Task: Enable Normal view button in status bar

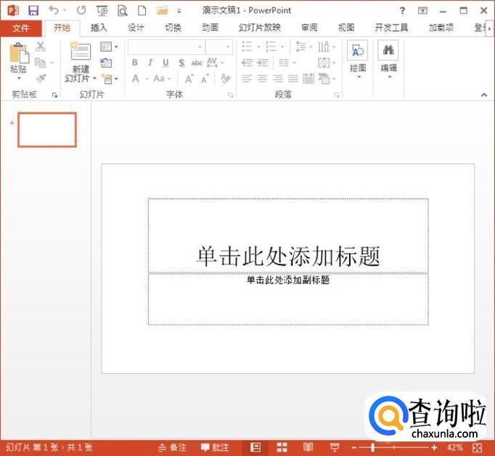Action: tap(255, 447)
